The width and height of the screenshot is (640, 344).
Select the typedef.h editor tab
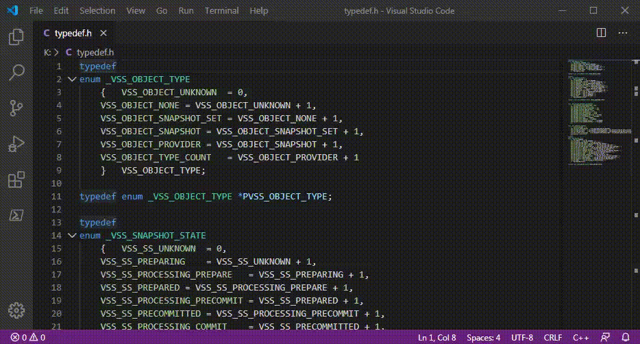click(75, 33)
